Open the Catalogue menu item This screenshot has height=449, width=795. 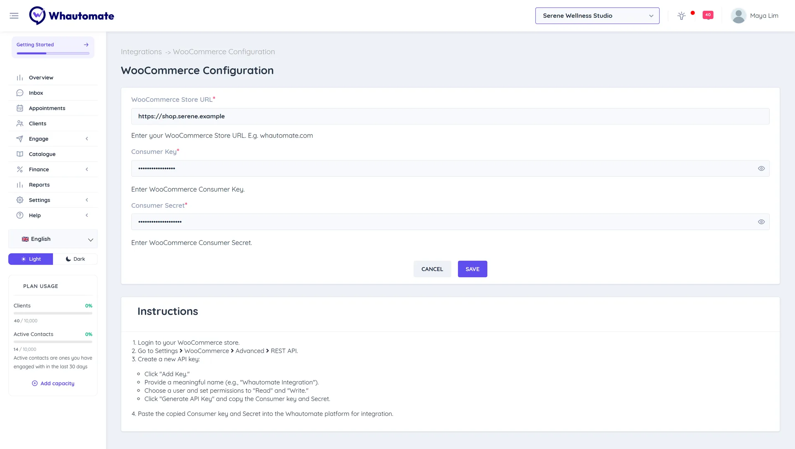click(53, 154)
